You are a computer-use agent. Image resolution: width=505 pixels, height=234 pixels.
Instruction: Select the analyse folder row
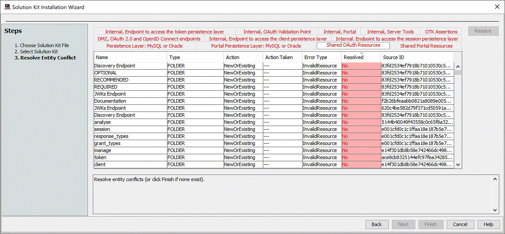coord(274,122)
